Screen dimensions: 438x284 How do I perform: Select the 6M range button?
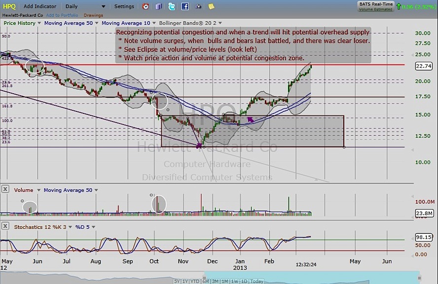[206, 281]
